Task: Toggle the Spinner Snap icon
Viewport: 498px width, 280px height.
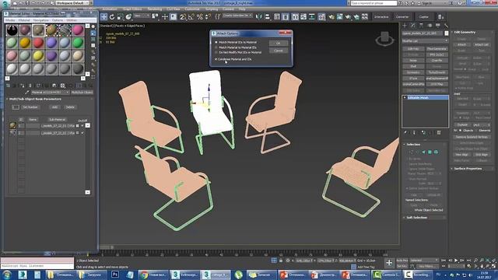Action: tap(208, 17)
